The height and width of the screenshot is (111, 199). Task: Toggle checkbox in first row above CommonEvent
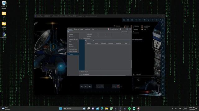pyautogui.click(x=98, y=34)
